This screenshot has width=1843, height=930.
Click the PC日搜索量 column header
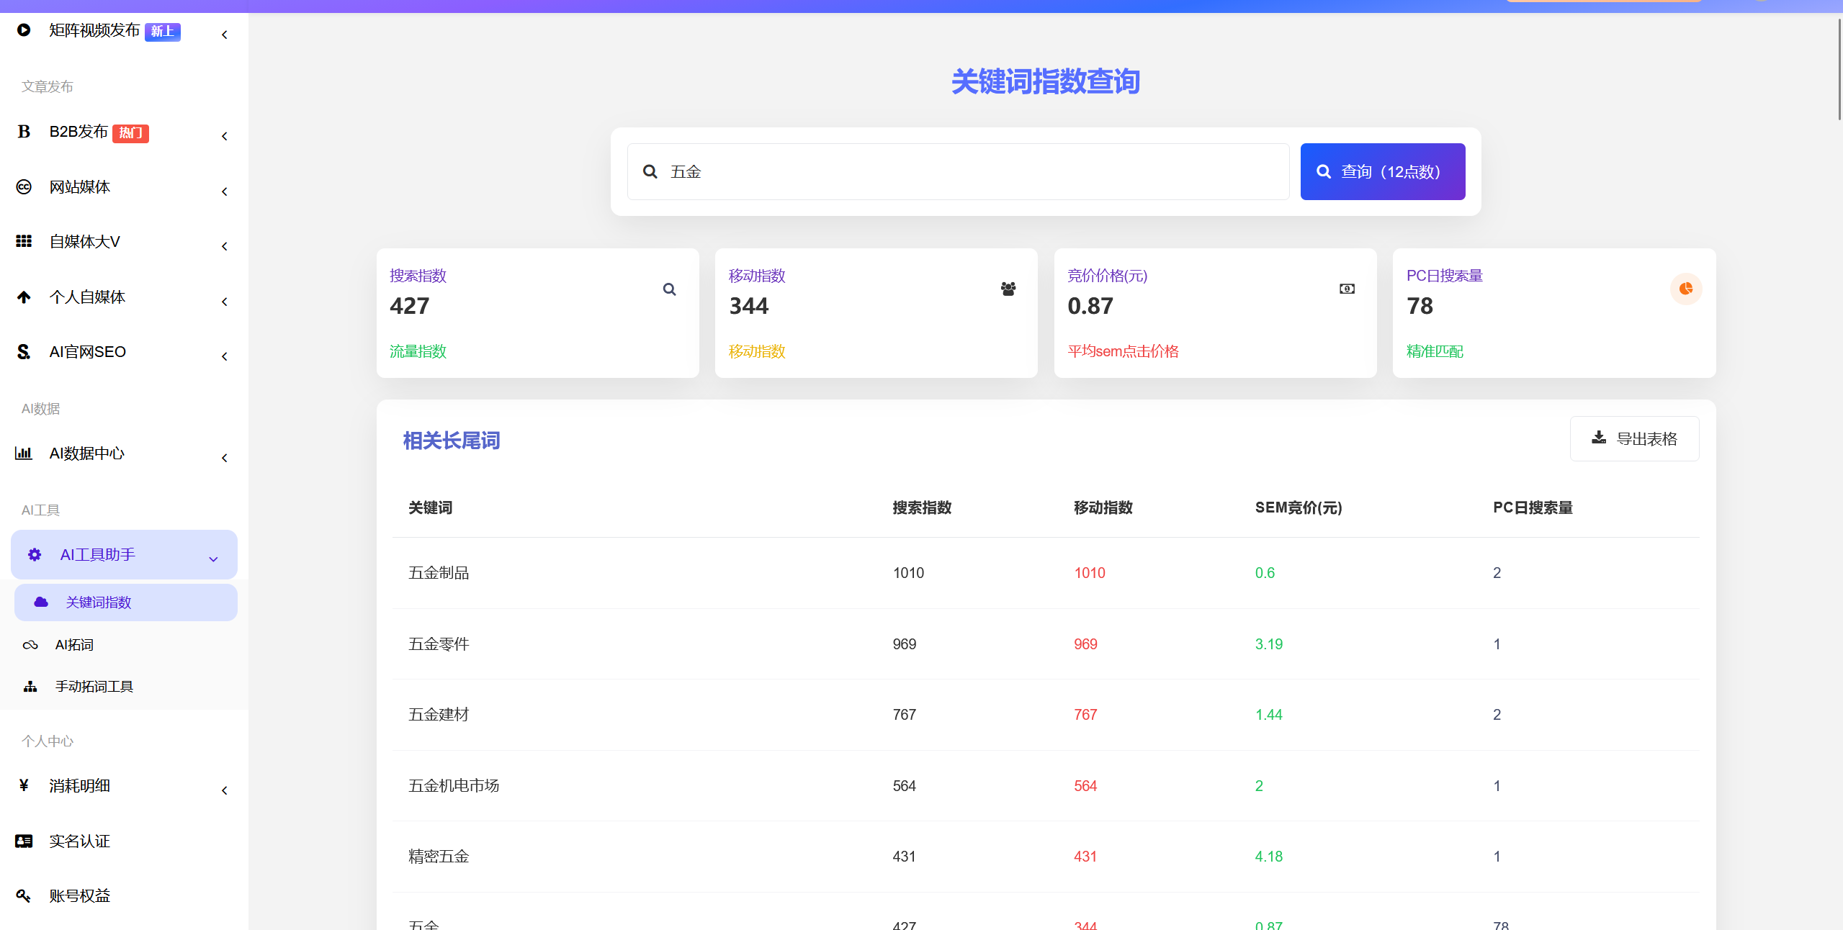[x=1533, y=508]
